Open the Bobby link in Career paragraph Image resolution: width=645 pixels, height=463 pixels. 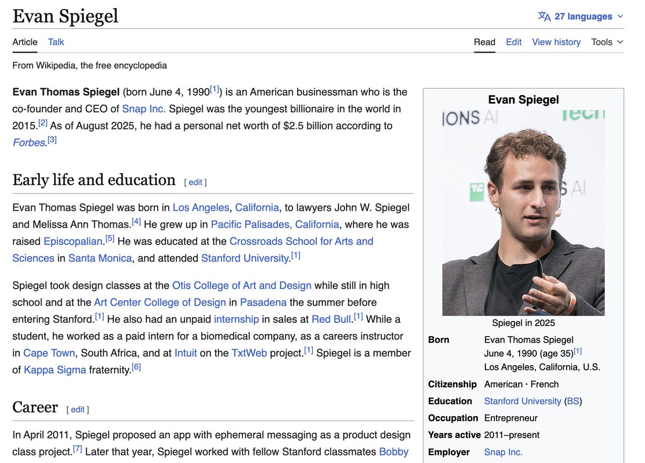(394, 452)
